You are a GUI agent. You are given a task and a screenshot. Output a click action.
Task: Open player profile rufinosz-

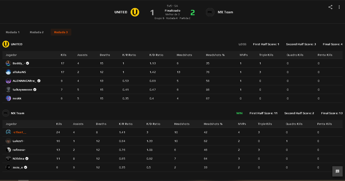19,150
